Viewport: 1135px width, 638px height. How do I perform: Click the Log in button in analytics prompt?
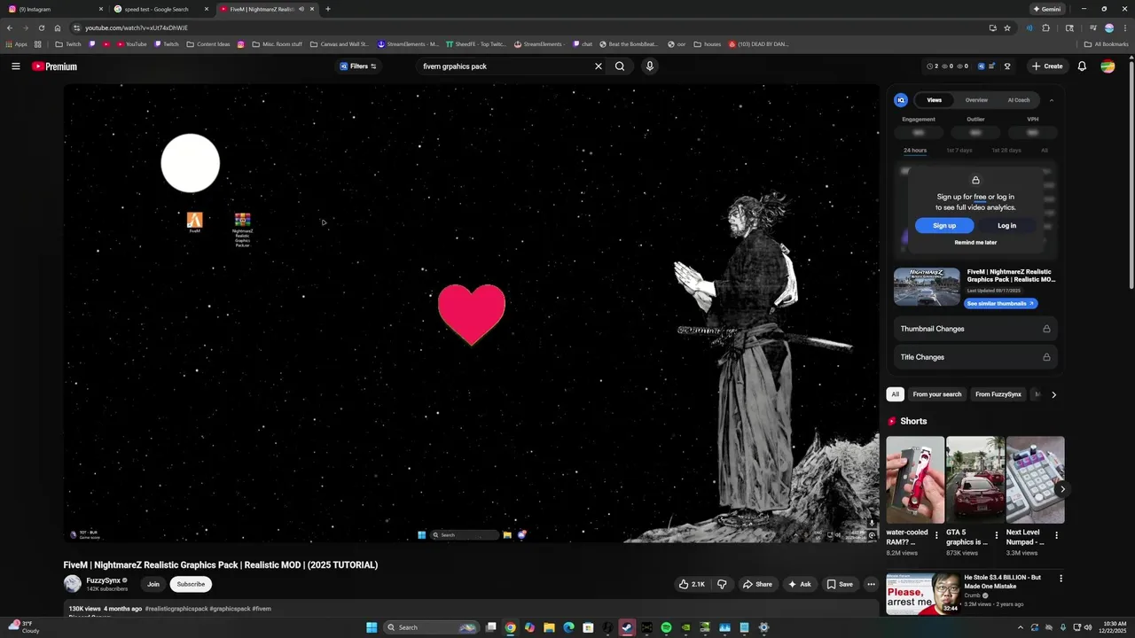[x=1006, y=226]
